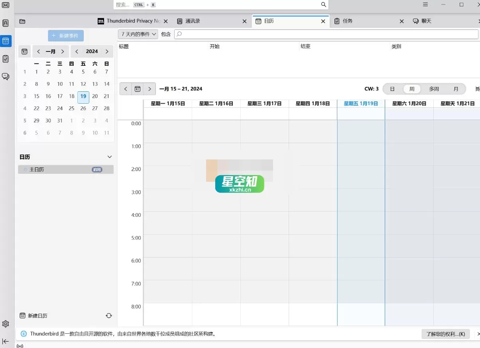Select the Tasks icon in the left sidebar
Image resolution: width=480 pixels, height=348 pixels.
(x=6, y=59)
